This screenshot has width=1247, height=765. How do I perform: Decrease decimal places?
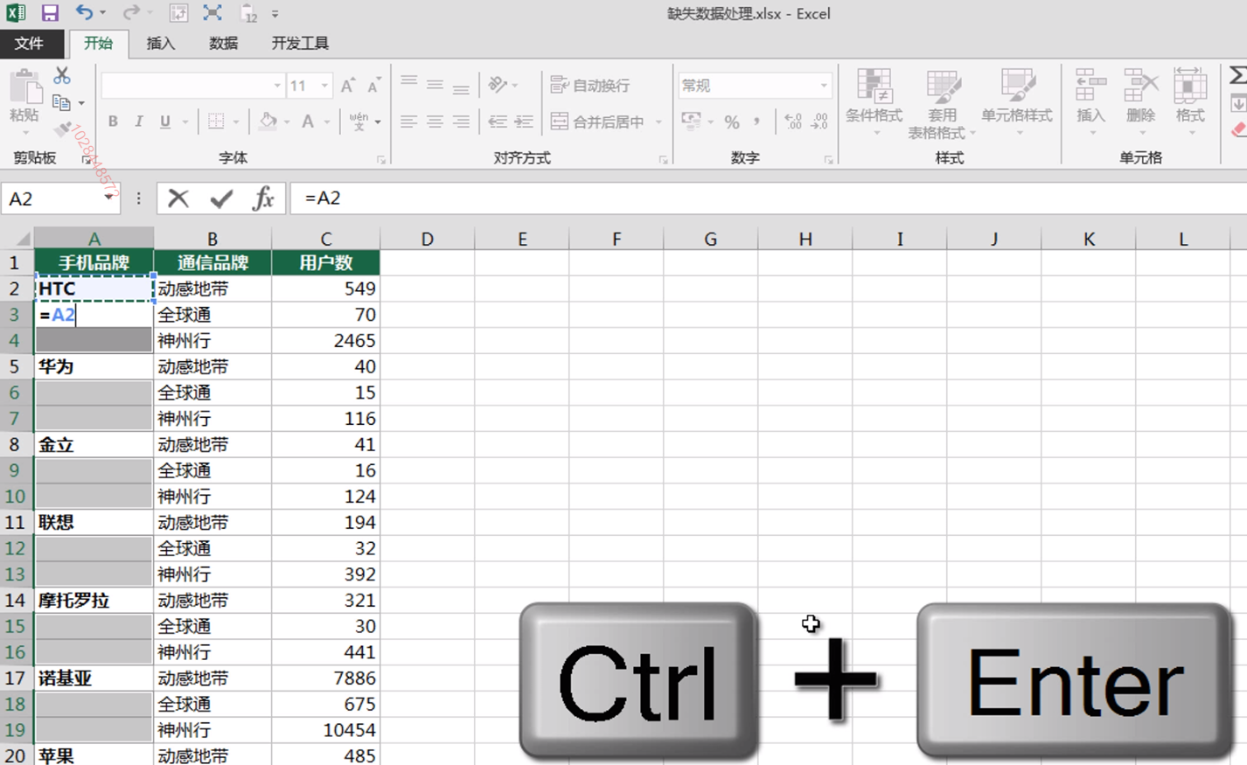click(x=819, y=122)
